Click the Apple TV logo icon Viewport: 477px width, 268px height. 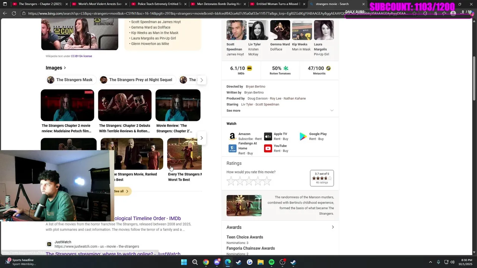coord(268,137)
